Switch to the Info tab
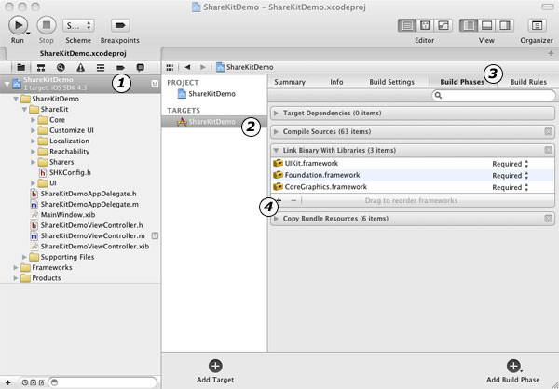Image resolution: width=559 pixels, height=389 pixels. tap(336, 82)
